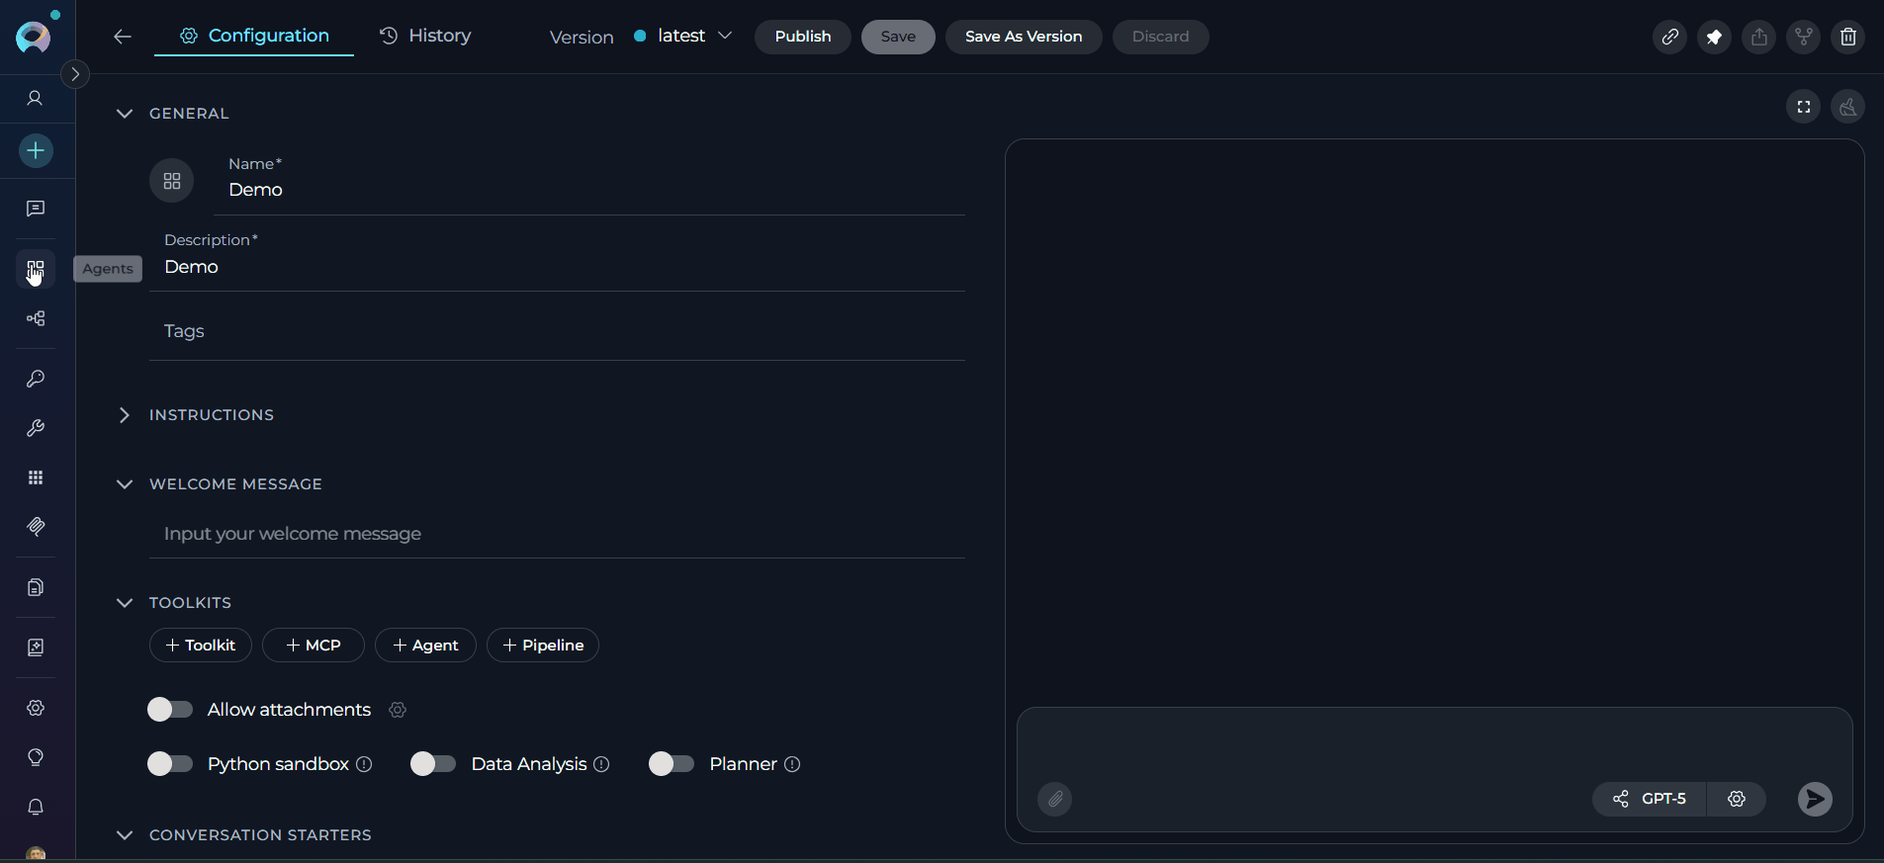Screen dimensions: 1884x863
Task: Click the fullscreen chat icon
Action: (1803, 107)
